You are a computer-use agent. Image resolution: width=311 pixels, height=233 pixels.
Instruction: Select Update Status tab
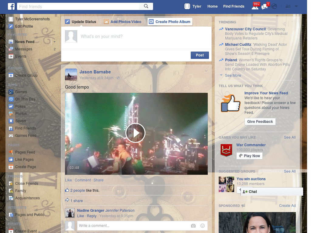[x=80, y=22]
